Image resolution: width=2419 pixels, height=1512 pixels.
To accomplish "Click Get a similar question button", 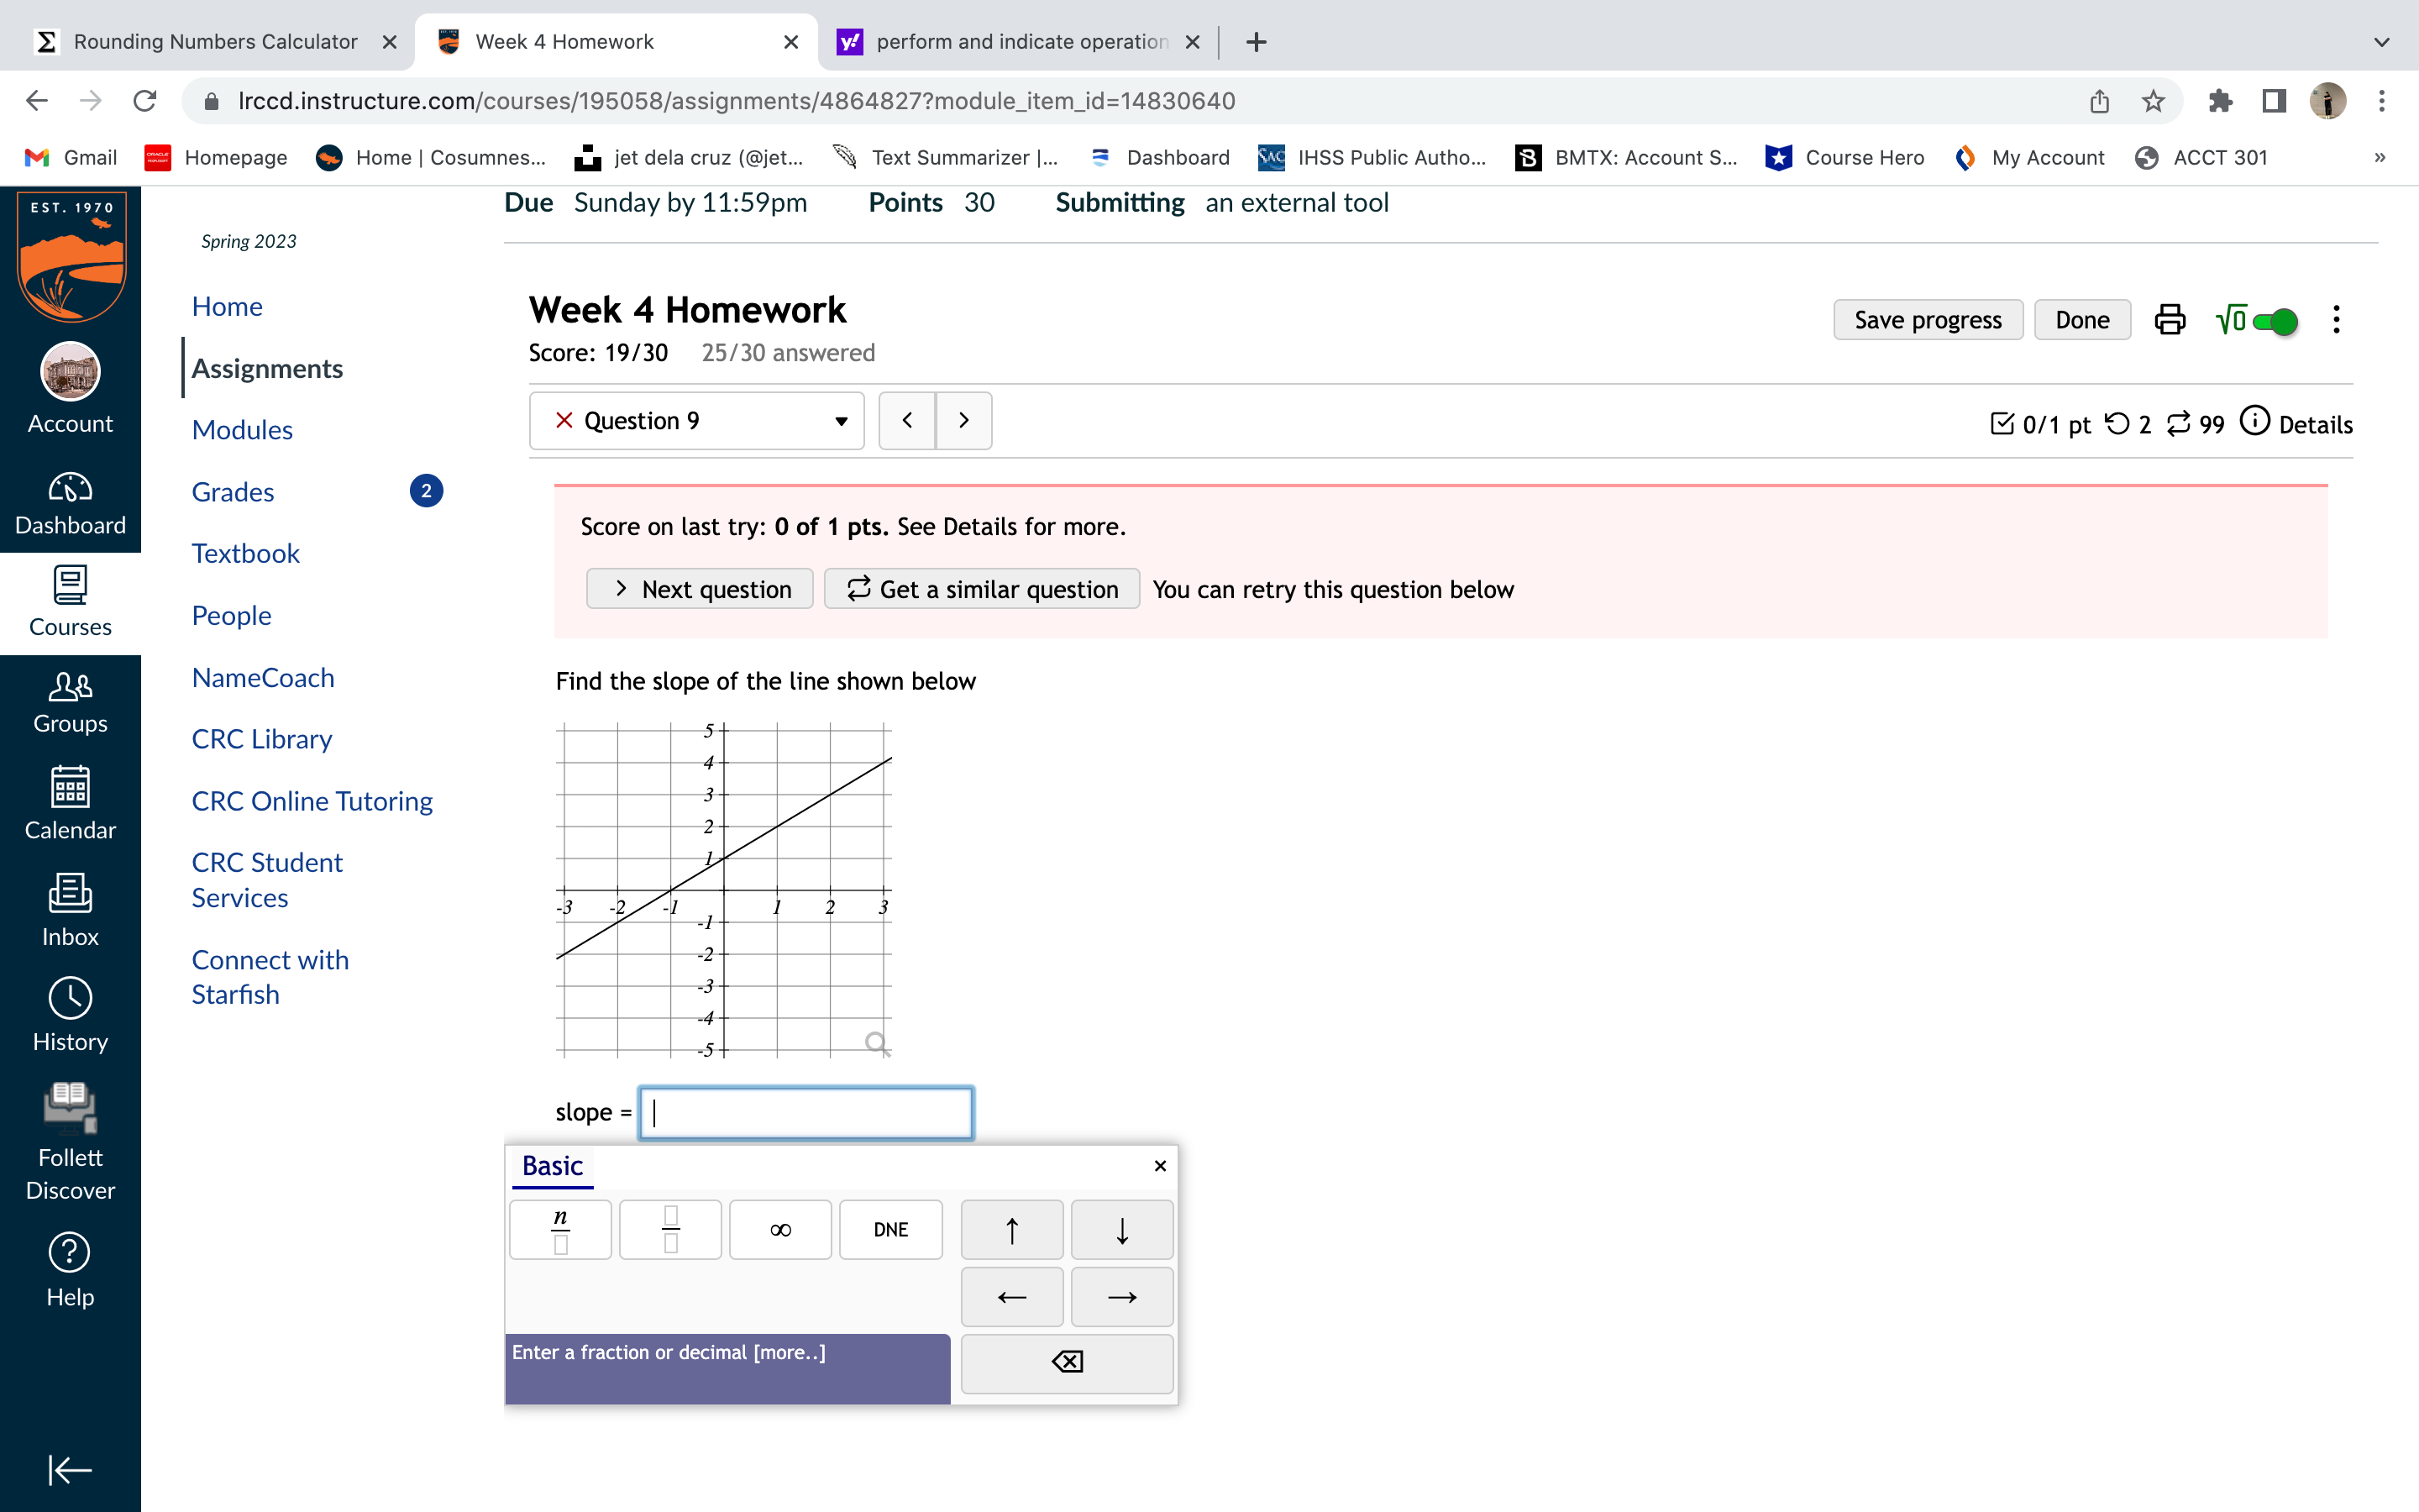I will coord(982,589).
